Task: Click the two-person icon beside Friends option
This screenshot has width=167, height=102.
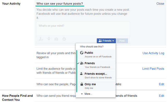Action: [82, 63]
